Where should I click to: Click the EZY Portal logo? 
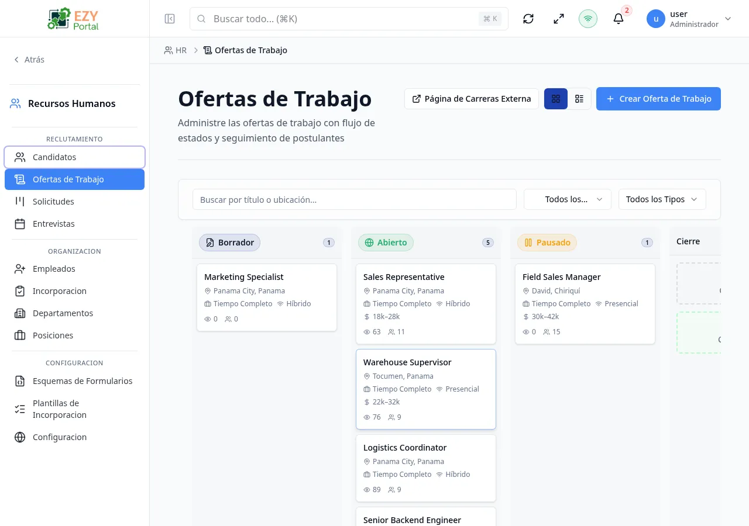[74, 19]
